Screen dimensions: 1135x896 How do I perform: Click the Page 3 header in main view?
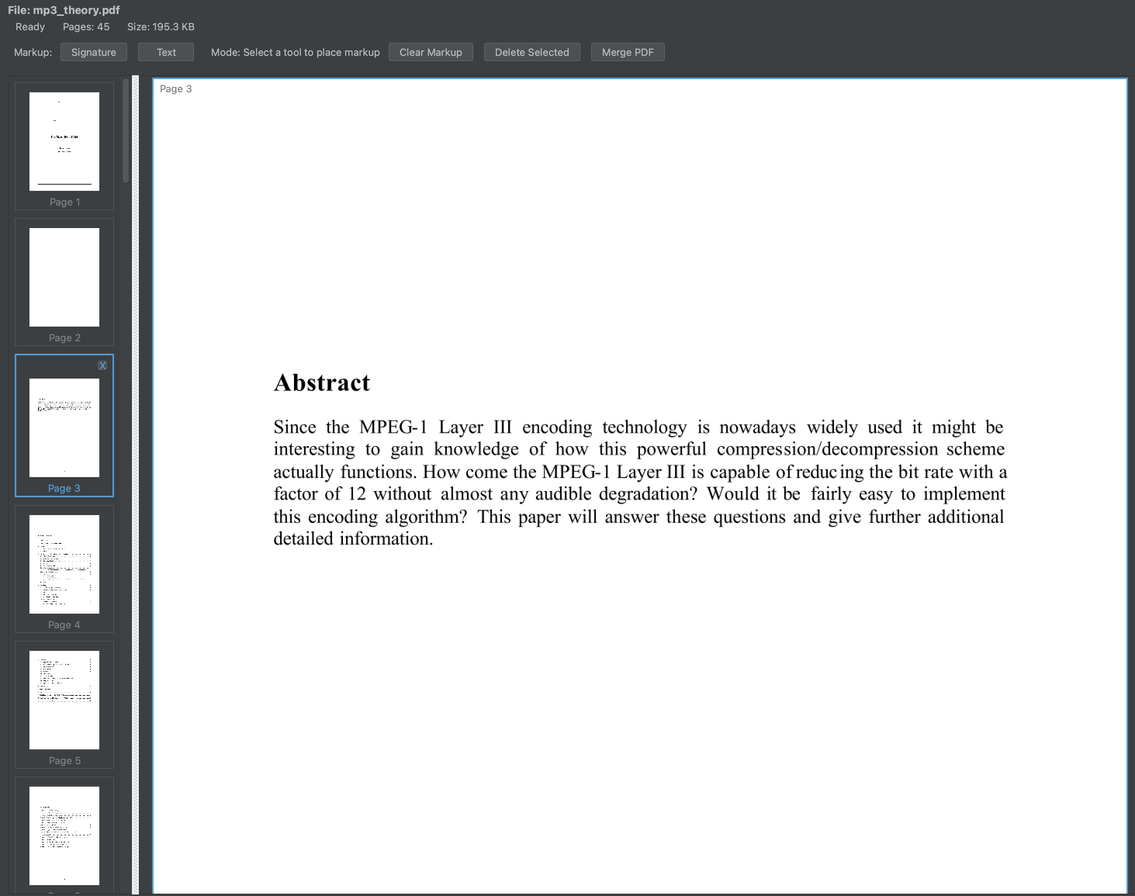tap(175, 89)
